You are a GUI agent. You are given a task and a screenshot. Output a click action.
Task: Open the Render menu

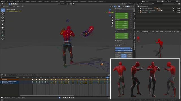pyautogui.click(x=12, y=1)
